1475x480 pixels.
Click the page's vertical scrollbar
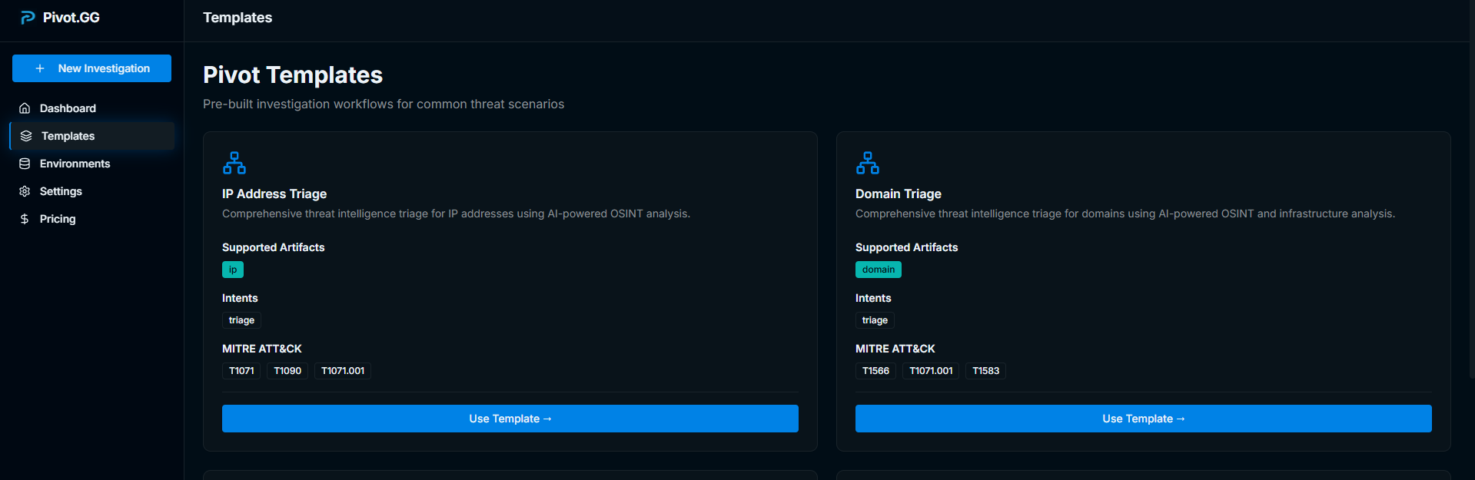pyautogui.click(x=1471, y=192)
